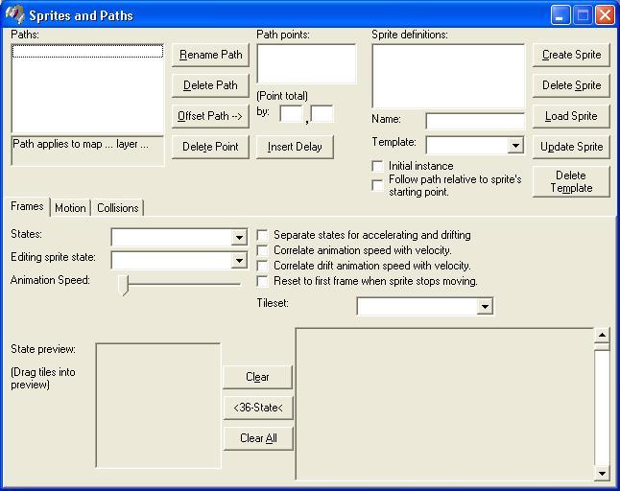Screen dimensions: 620x491
Task: Click the second offset-by input box
Action: click(322, 114)
